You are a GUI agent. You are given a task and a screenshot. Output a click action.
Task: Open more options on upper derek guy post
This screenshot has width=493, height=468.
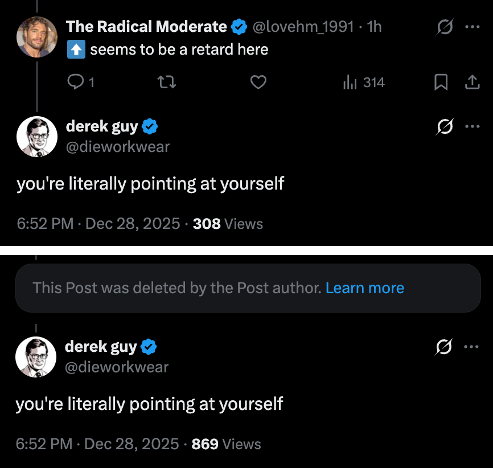[473, 127]
